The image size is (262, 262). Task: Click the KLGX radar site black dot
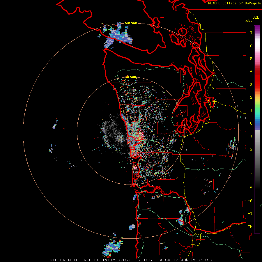tap(130, 132)
